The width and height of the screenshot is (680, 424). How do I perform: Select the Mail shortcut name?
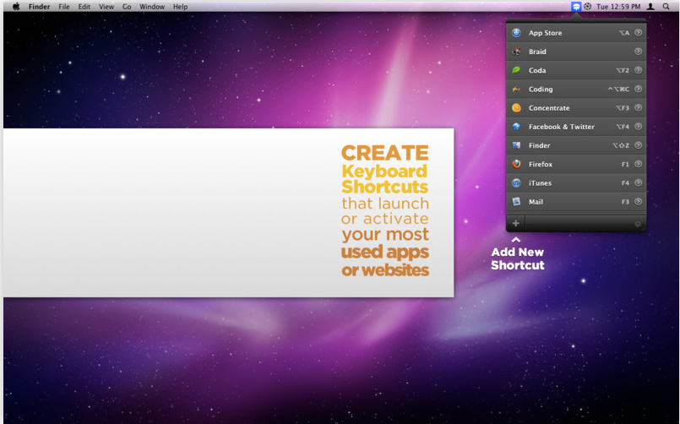pos(536,202)
